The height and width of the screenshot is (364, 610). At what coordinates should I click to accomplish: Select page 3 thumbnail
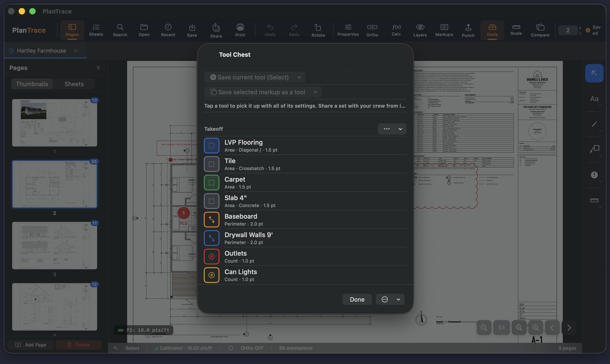coord(55,246)
